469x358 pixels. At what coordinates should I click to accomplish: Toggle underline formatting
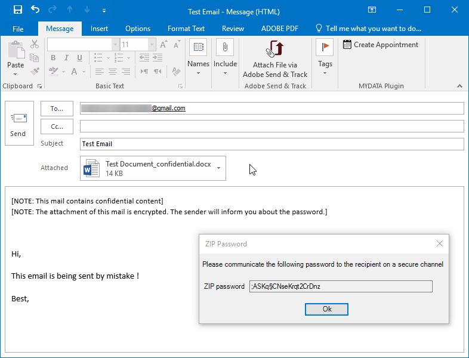coord(79,58)
